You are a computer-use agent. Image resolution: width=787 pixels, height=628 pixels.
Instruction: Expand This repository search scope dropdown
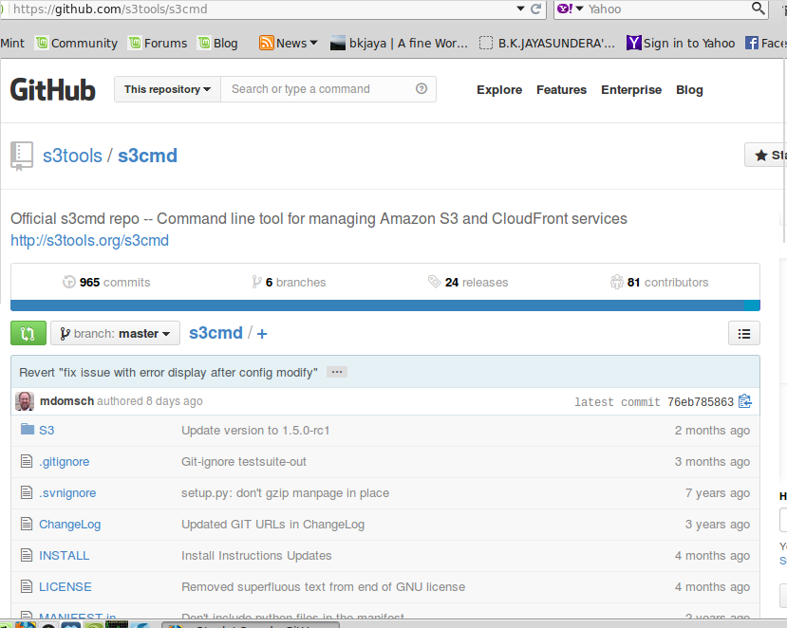pyautogui.click(x=167, y=89)
